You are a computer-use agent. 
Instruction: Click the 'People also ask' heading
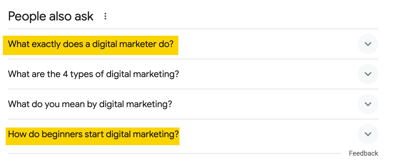51,16
